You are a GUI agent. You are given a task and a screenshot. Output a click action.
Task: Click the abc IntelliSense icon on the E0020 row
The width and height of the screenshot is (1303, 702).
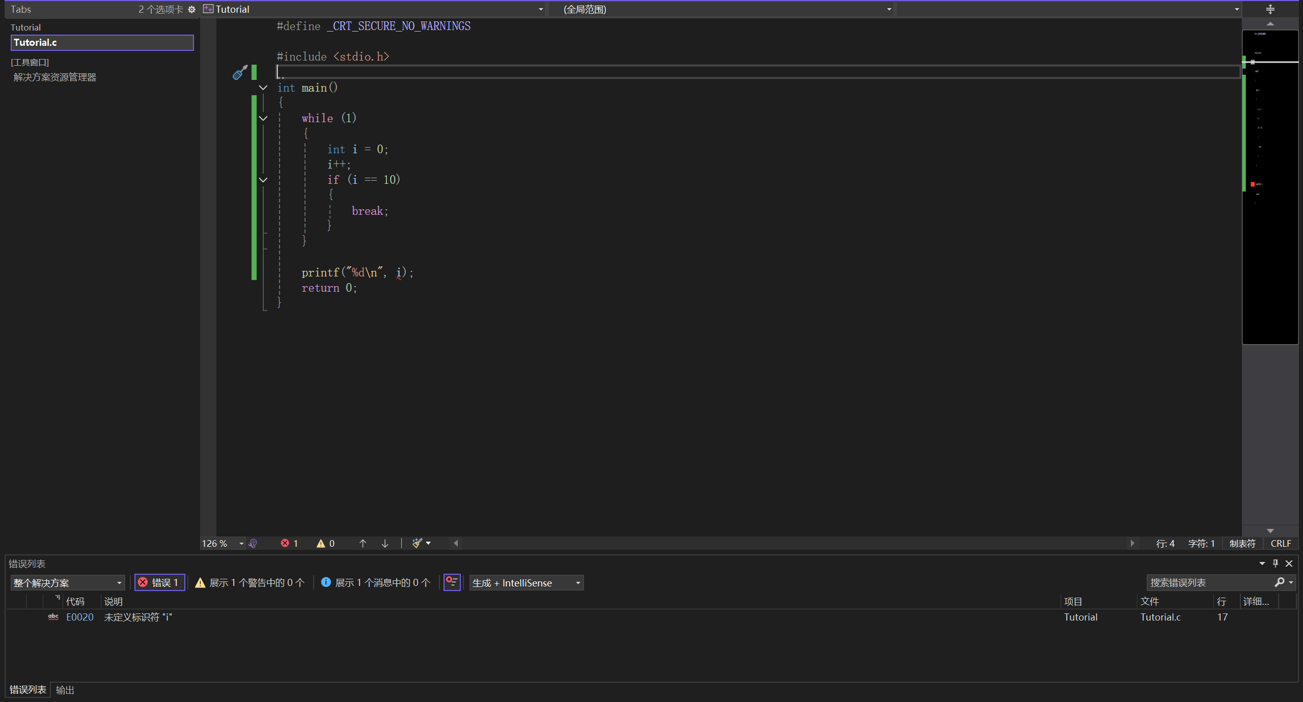click(x=53, y=617)
